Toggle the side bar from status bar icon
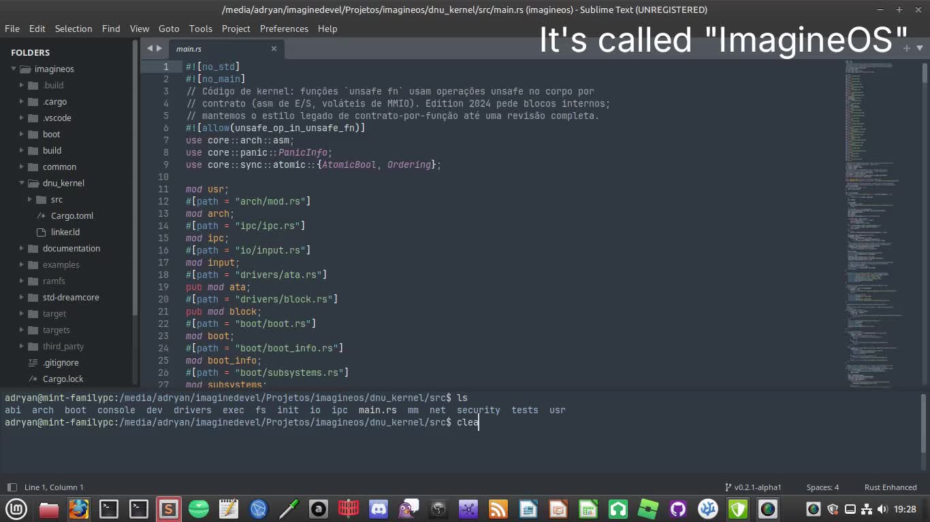Image resolution: width=930 pixels, height=522 pixels. [12, 487]
